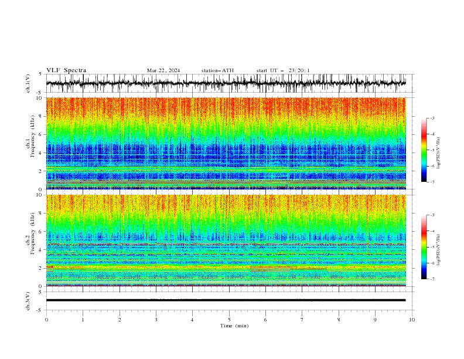Click the "3" tick on the time axis
Viewport: 464px width, 359px height.
(x=156, y=320)
